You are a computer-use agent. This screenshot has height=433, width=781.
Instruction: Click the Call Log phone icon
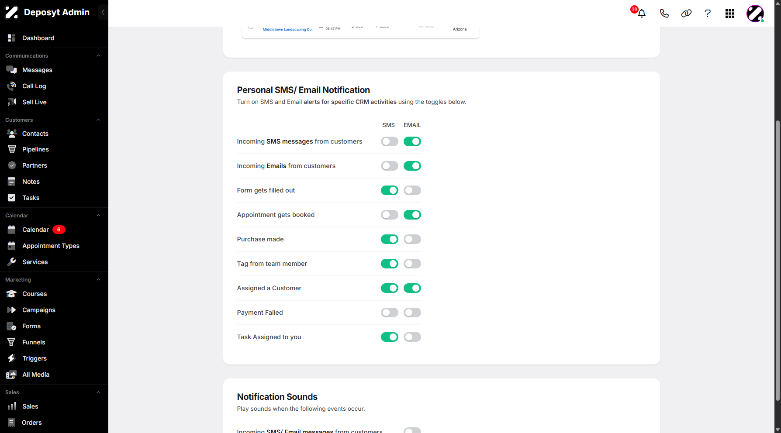(x=12, y=86)
